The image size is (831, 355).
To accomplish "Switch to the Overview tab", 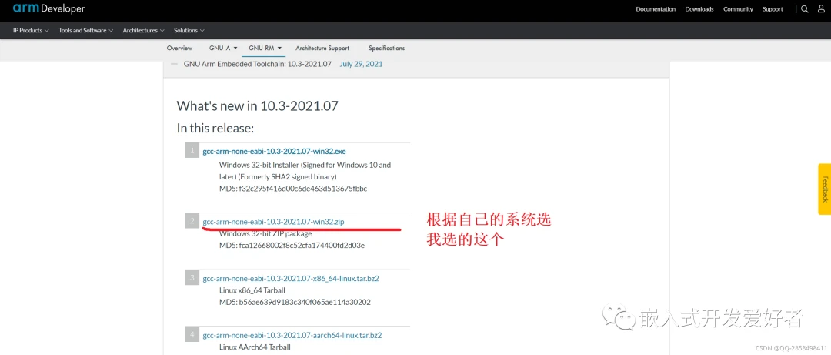I will coord(179,48).
